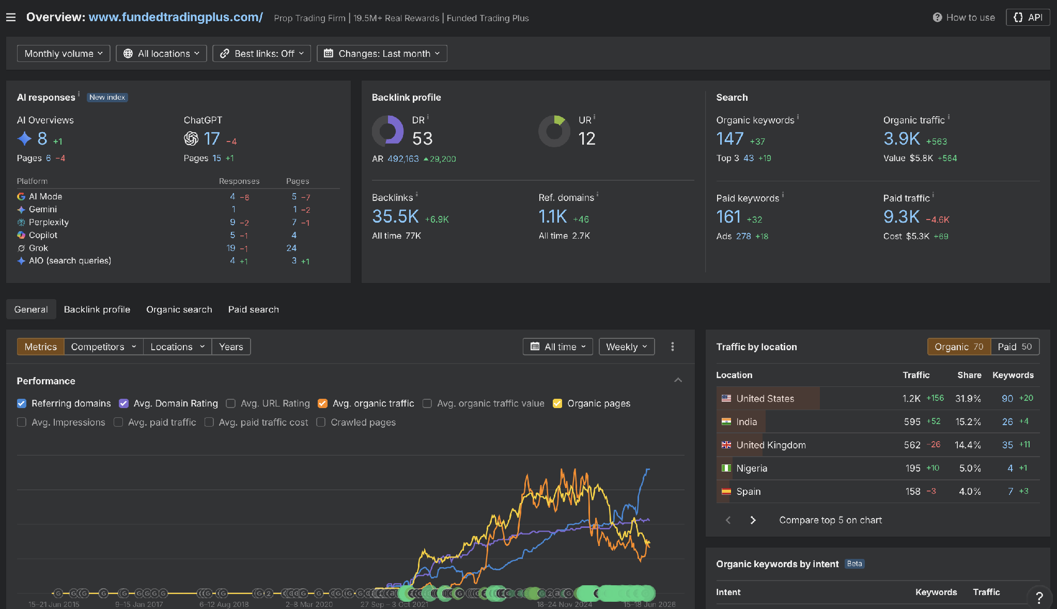Collapse the Performance section
The height and width of the screenshot is (609, 1057).
point(678,381)
